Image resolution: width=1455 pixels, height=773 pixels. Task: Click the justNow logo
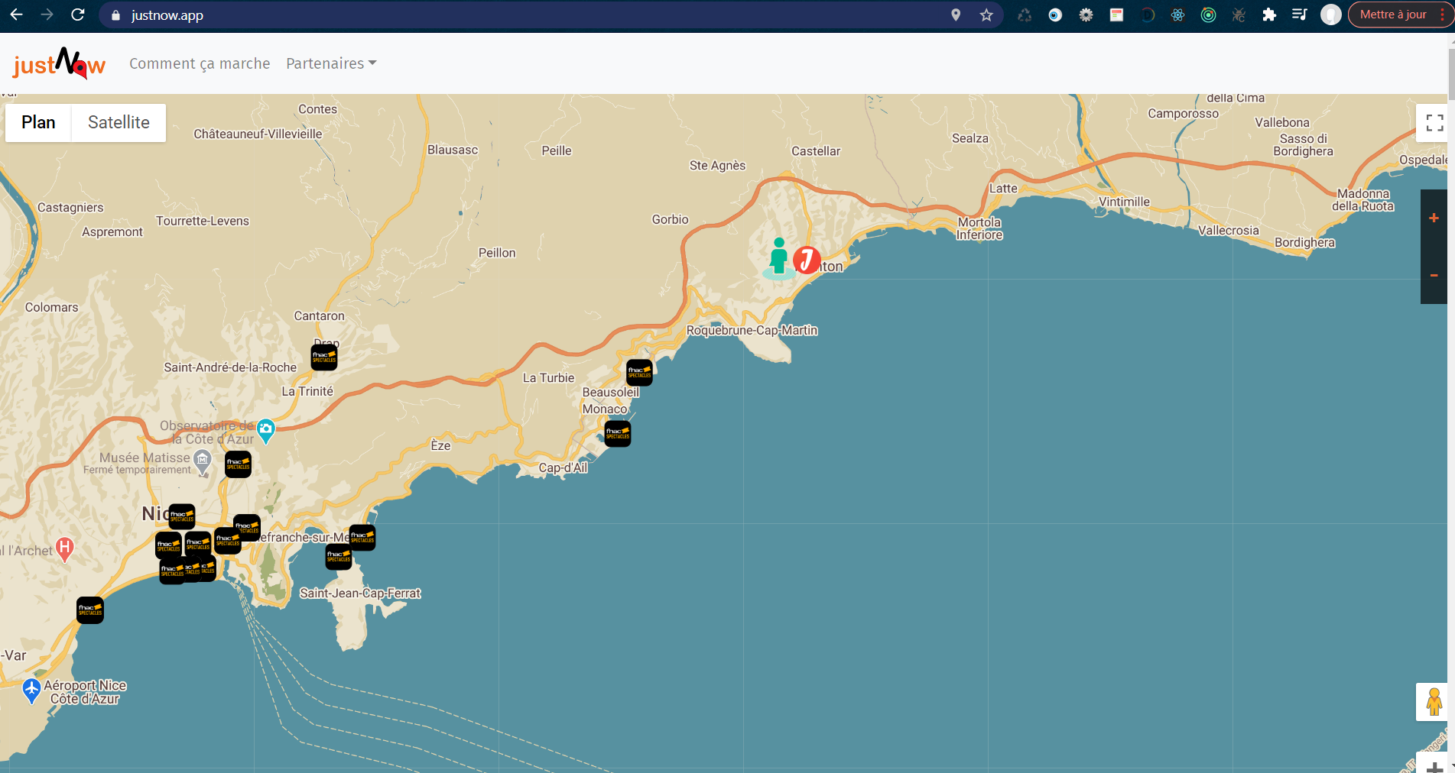pyautogui.click(x=59, y=64)
